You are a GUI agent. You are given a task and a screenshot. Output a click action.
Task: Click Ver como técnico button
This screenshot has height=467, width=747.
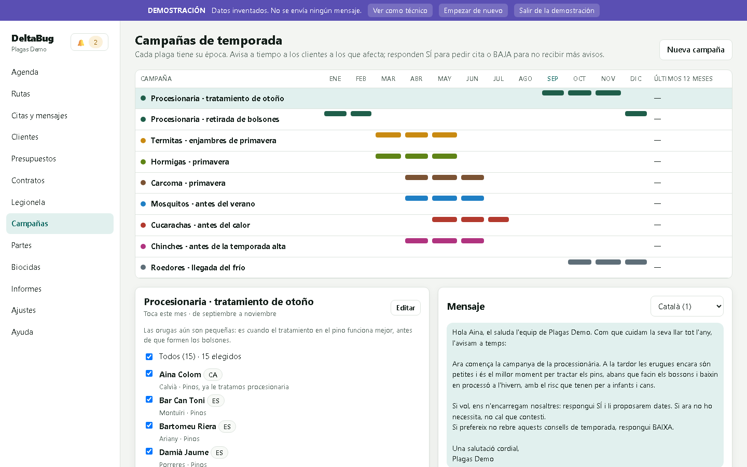click(400, 10)
